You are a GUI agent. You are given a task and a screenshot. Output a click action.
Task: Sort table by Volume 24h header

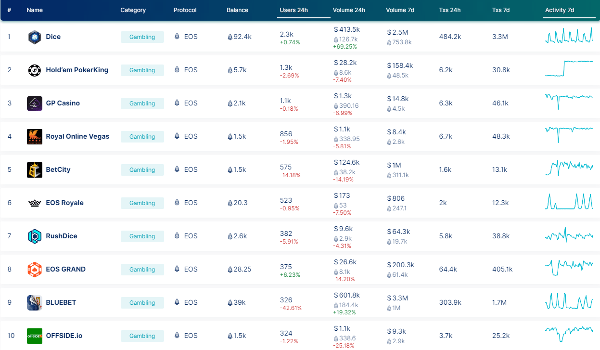point(348,10)
